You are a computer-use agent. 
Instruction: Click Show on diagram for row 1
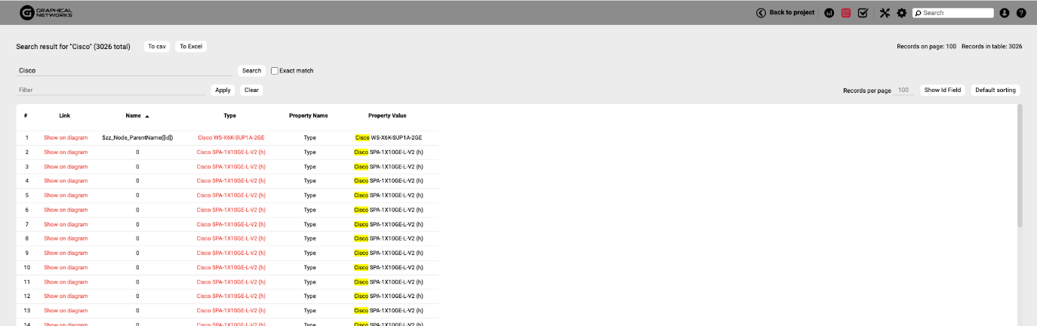pyautogui.click(x=66, y=138)
